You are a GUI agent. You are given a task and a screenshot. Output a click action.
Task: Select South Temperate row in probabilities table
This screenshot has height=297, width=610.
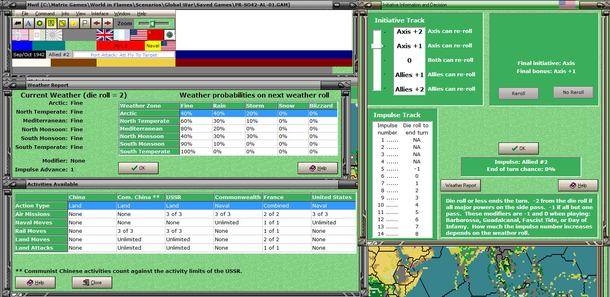[x=228, y=152]
